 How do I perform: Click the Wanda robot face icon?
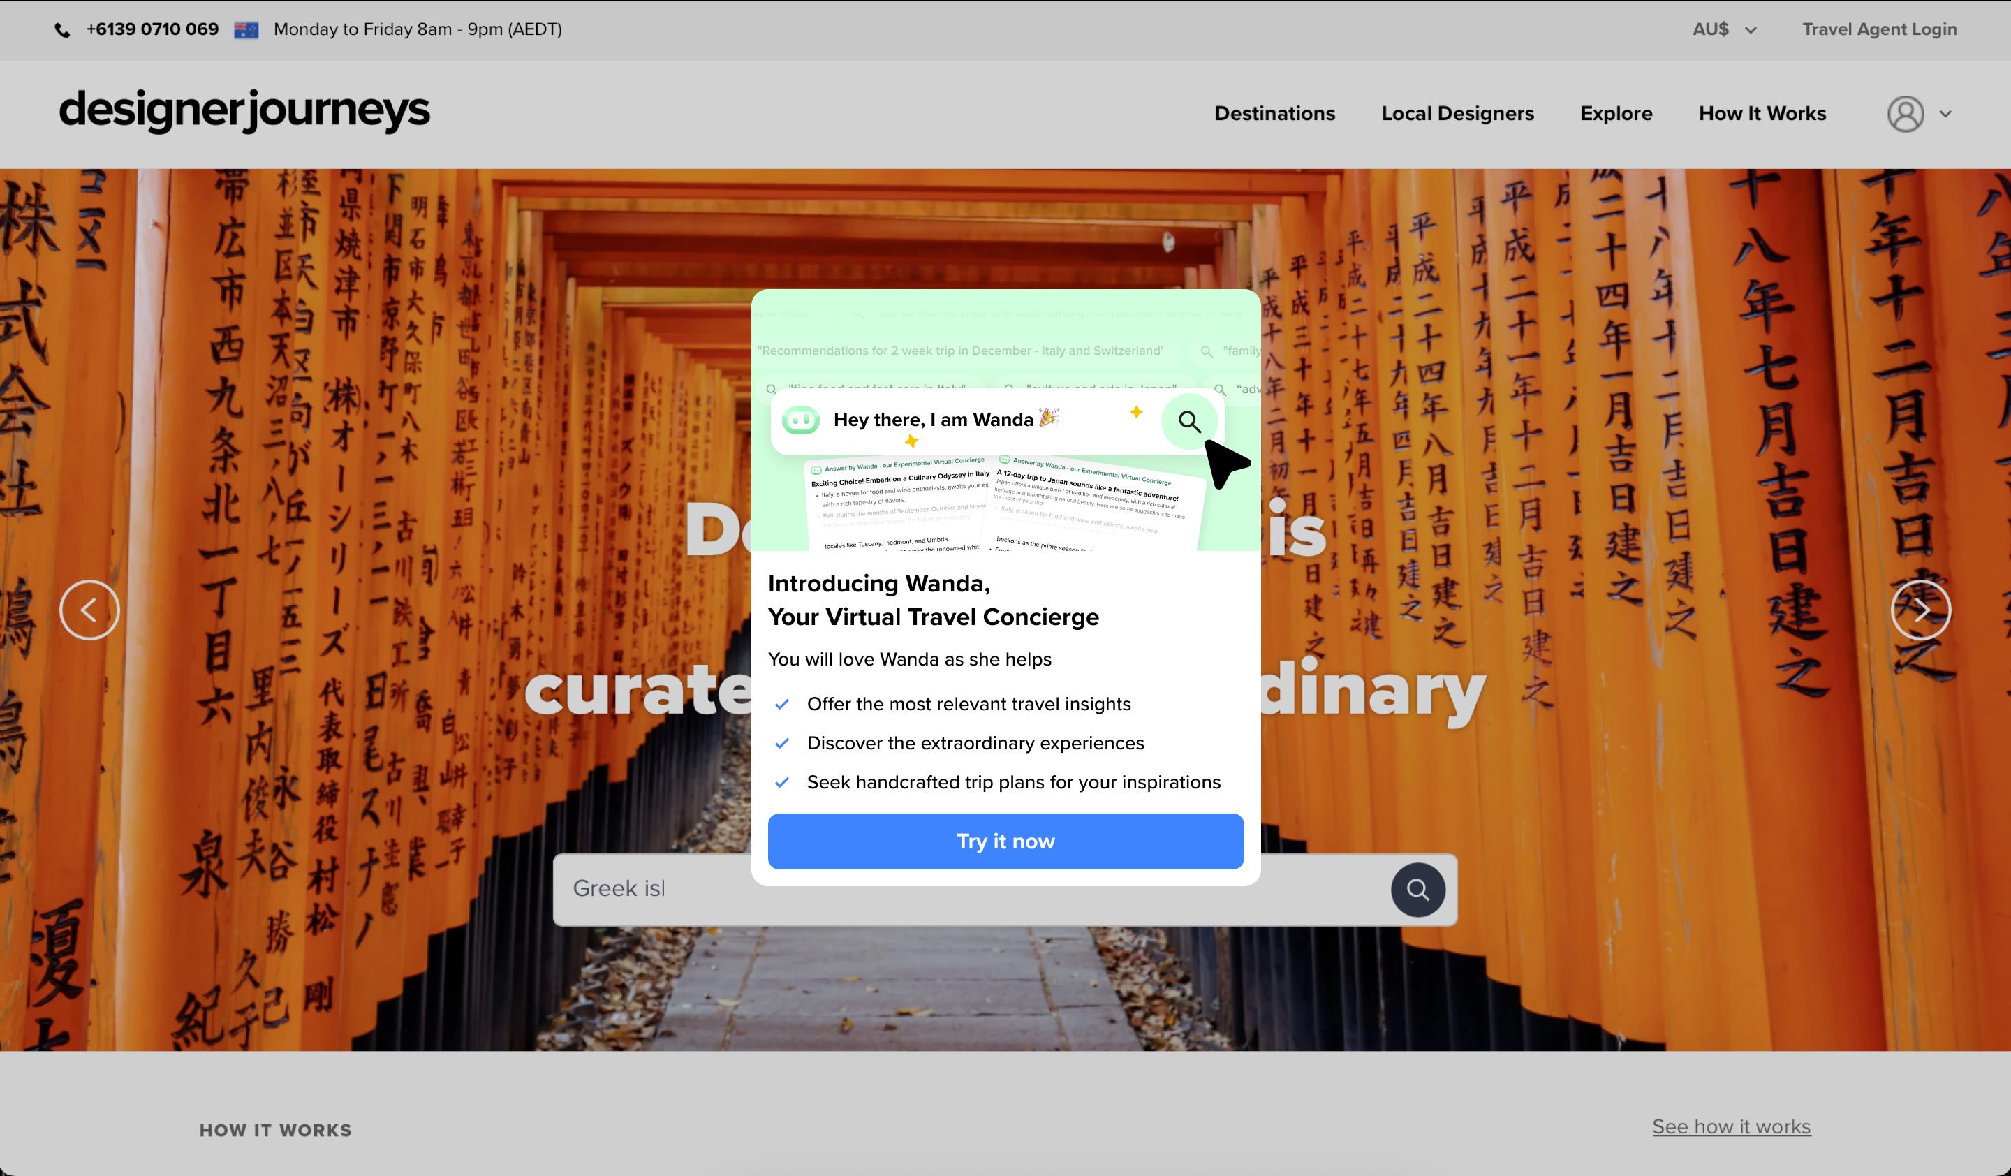[800, 420]
